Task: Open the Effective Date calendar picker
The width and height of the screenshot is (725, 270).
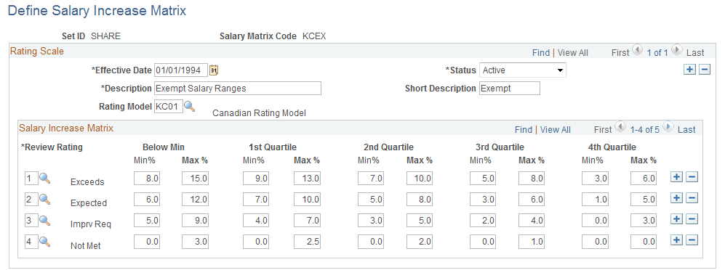Action: click(214, 70)
